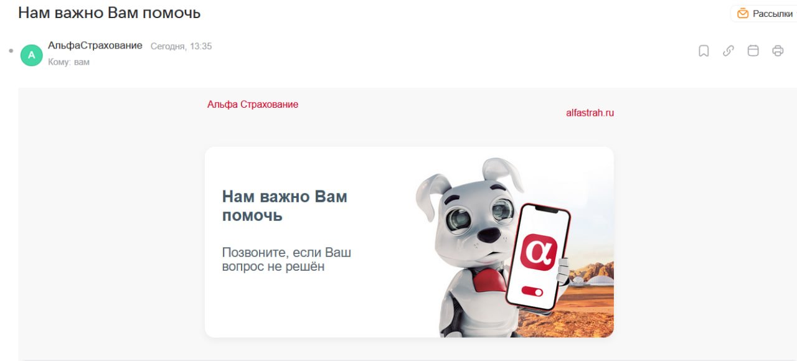Click the banner text Позвоните, если Ваш вопрос

pyautogui.click(x=286, y=260)
